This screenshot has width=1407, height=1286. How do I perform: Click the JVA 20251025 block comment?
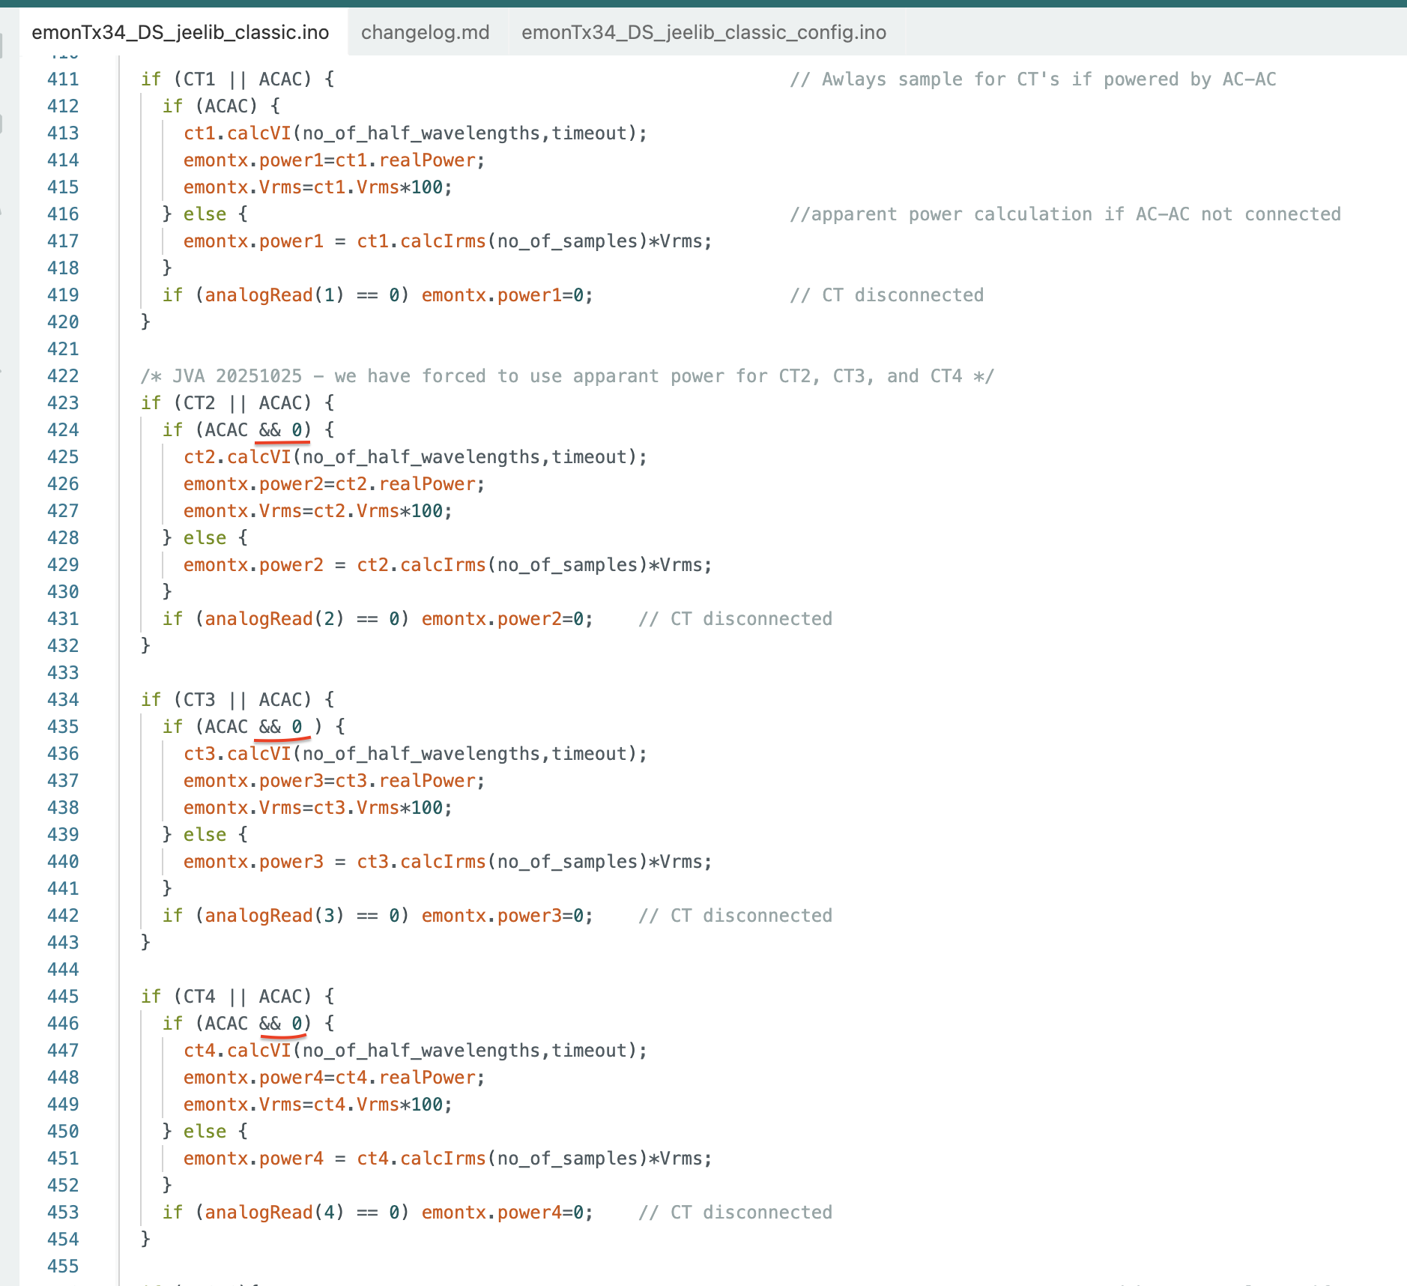[567, 376]
